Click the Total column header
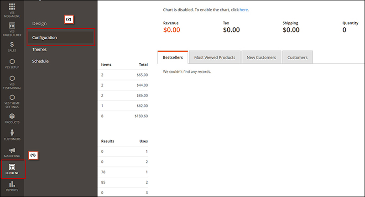This screenshot has height=197, width=365. (143, 65)
